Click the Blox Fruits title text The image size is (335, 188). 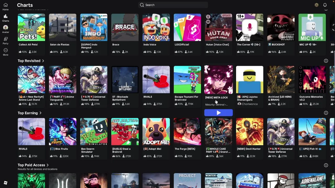pyautogui.click(x=59, y=149)
